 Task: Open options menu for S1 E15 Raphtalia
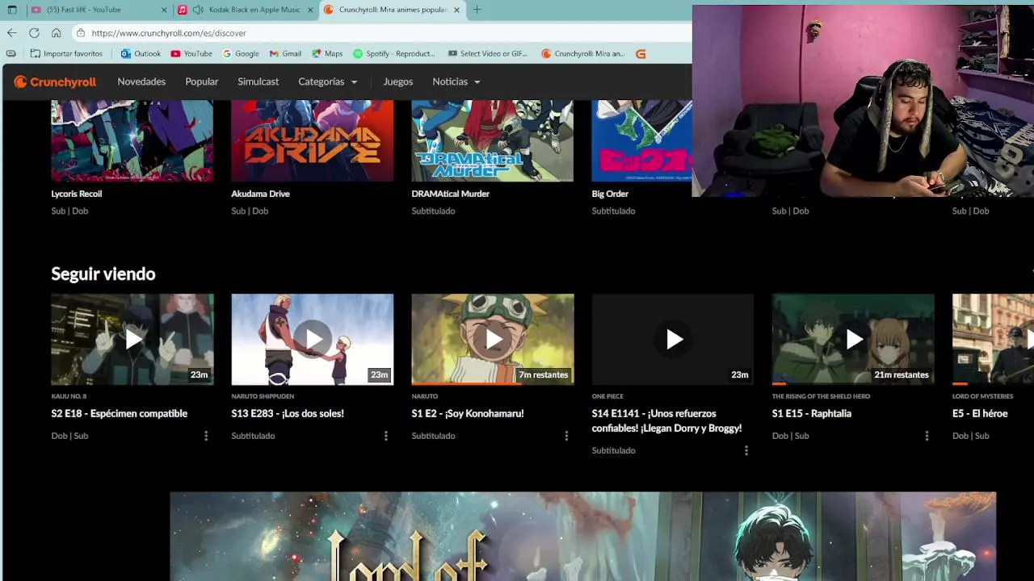click(927, 436)
